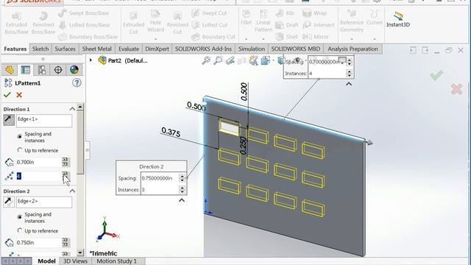
Task: Reverse Direction 2 pattern direction
Action: [x=9, y=202]
